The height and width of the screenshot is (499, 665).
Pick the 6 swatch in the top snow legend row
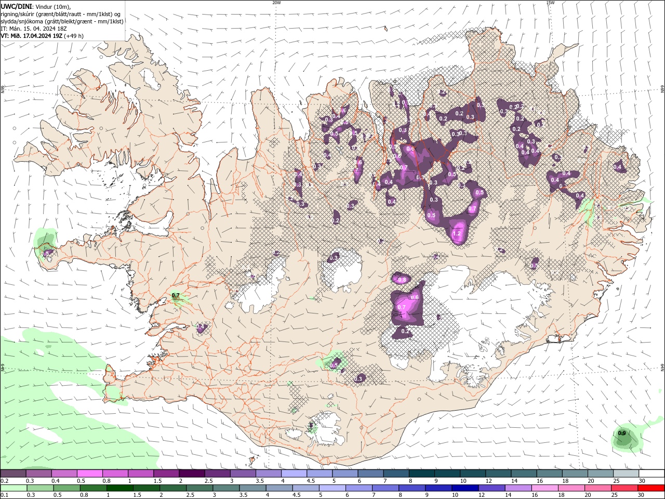pos(370,473)
